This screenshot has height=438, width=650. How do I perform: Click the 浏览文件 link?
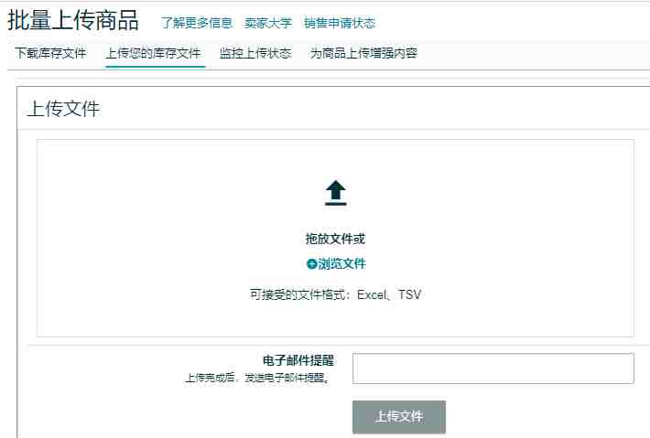click(x=342, y=263)
